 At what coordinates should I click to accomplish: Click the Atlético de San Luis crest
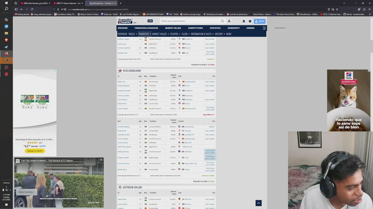(x=120, y=188)
